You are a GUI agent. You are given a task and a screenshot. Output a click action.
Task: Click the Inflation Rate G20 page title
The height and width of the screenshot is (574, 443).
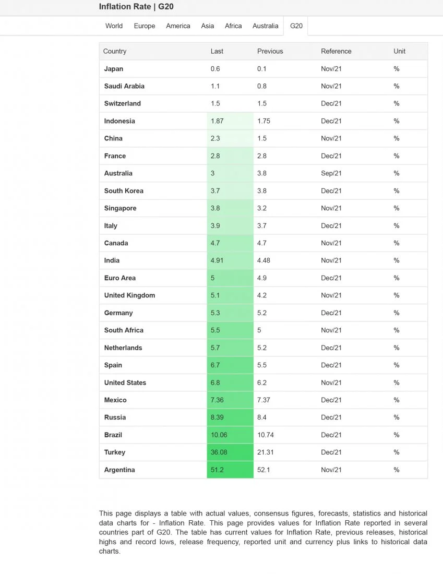136,7
